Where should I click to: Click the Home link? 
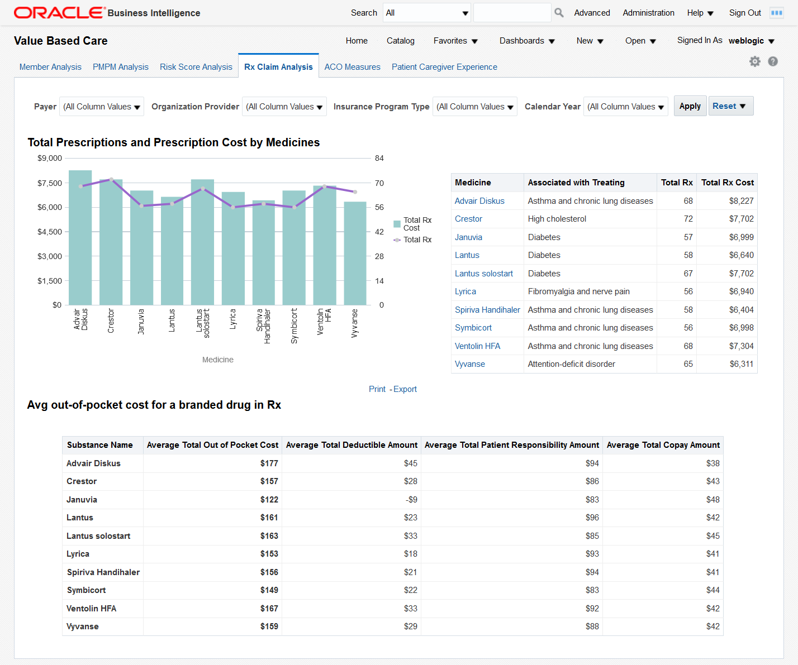(357, 41)
